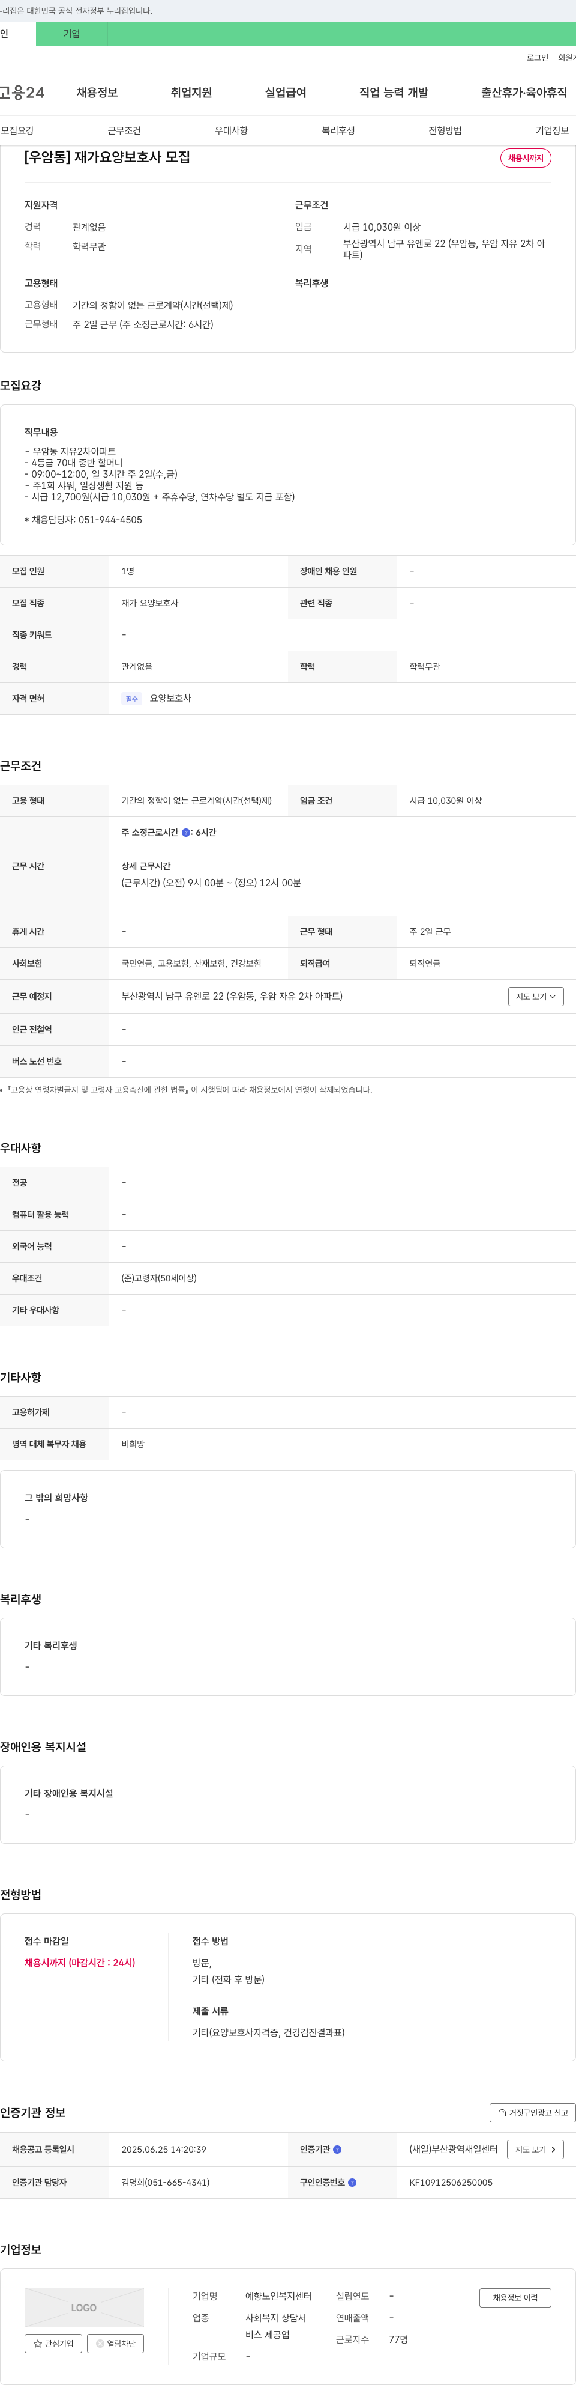Open 출산휴가·육아휴직 menu
The image size is (576, 2385).
[x=524, y=93]
